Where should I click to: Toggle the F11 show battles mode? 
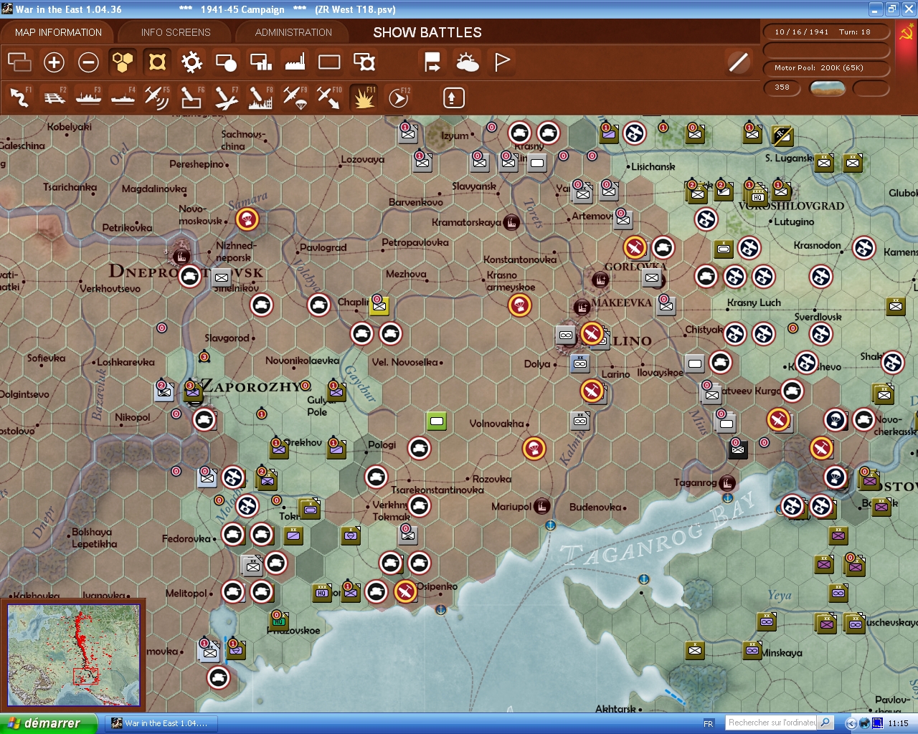pyautogui.click(x=364, y=97)
